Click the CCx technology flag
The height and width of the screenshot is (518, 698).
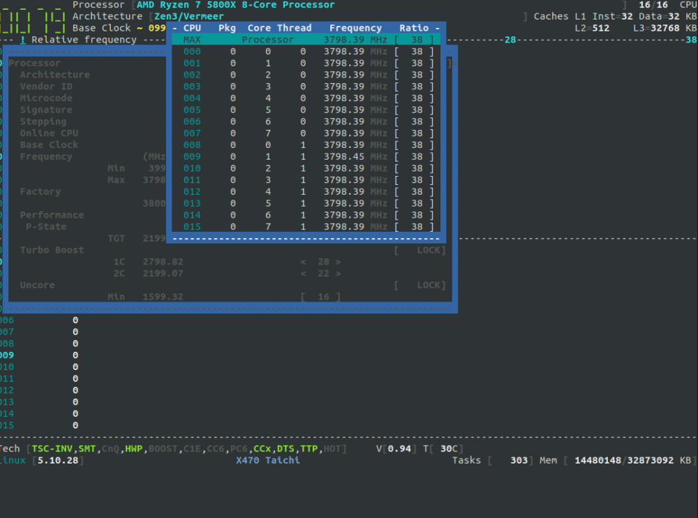tap(262, 448)
